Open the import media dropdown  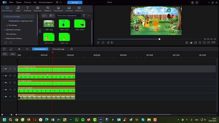click(x=45, y=16)
